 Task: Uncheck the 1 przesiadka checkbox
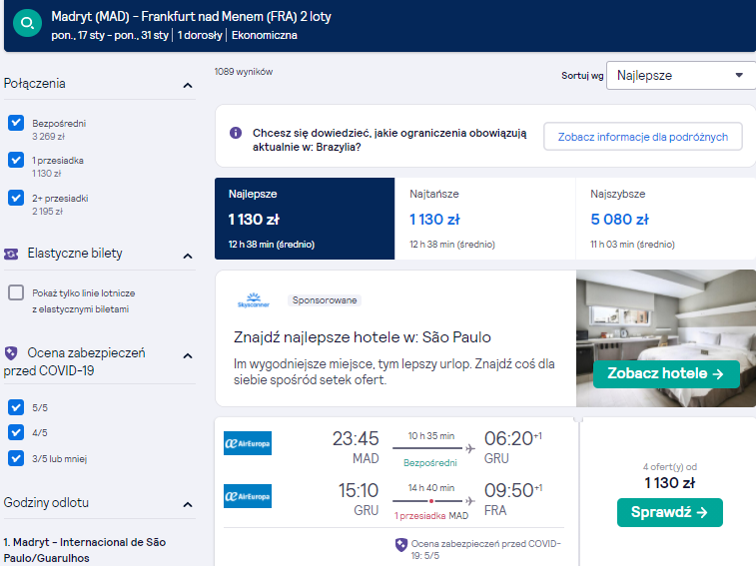point(16,160)
